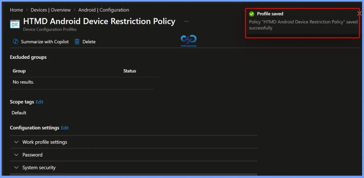This screenshot has height=178, width=364.
Task: Dismiss the Profile saved notification
Action: pos(359,14)
